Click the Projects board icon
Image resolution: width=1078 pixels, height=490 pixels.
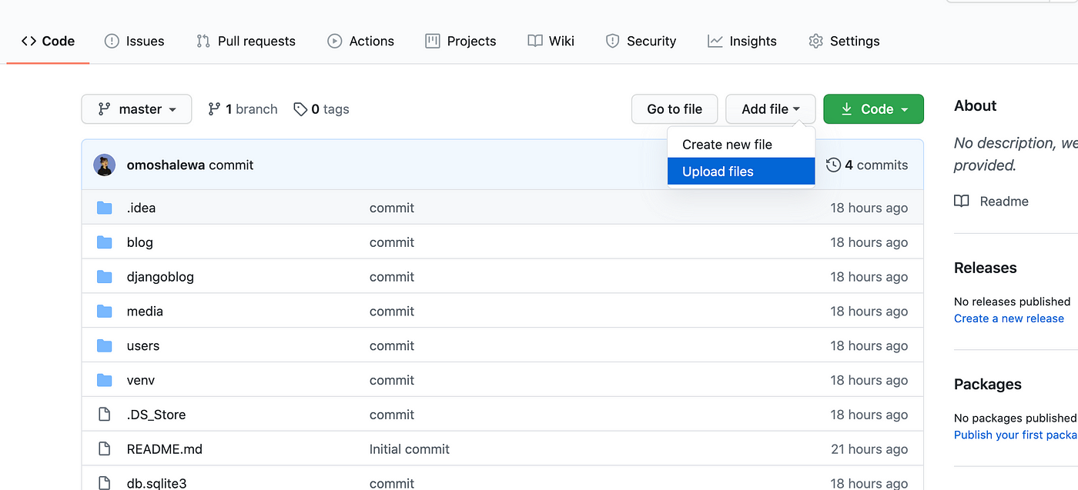coord(433,41)
